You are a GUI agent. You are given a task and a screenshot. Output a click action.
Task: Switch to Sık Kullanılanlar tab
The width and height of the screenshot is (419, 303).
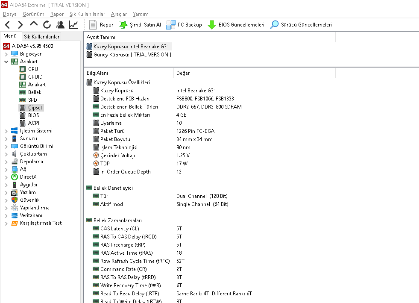pyautogui.click(x=42, y=37)
